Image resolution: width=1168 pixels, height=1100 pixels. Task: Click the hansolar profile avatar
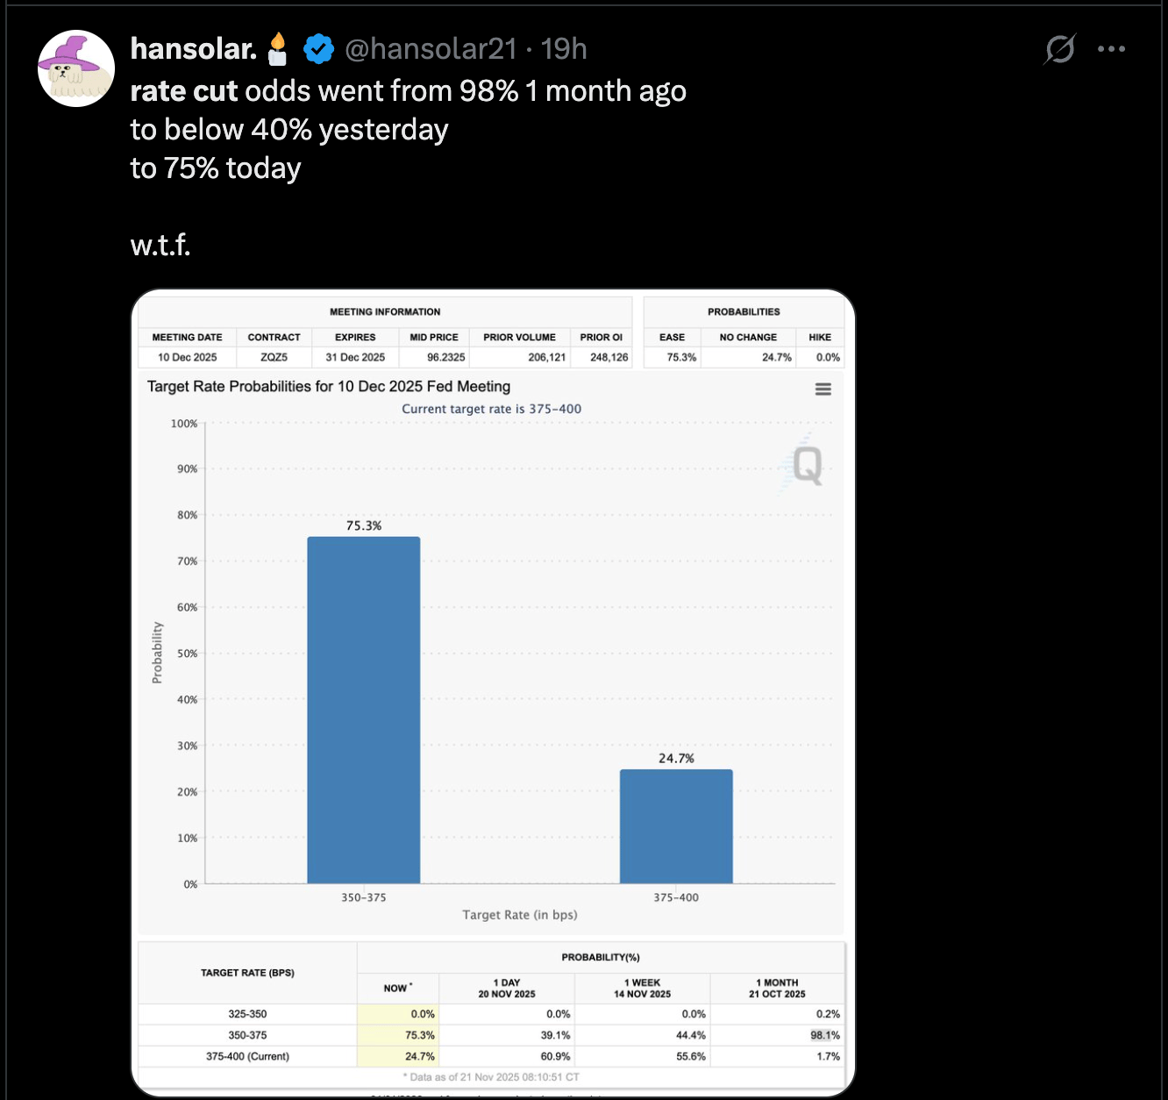[76, 68]
